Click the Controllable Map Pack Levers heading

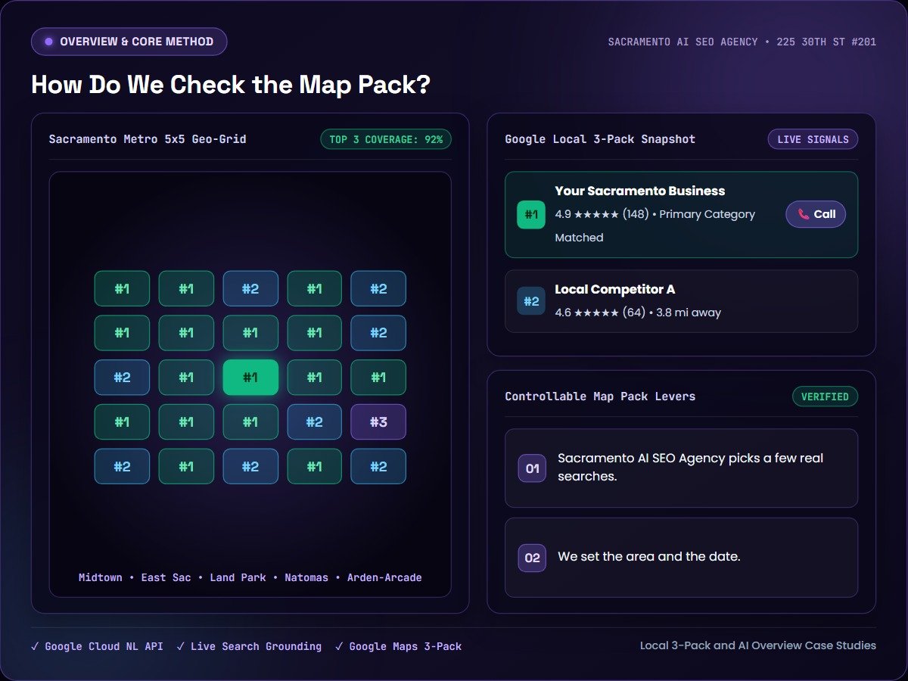[600, 396]
